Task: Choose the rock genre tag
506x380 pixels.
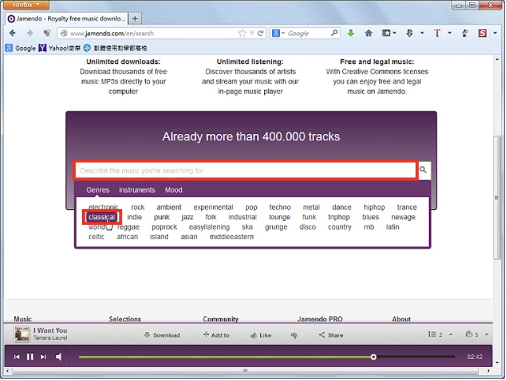Action: [x=138, y=207]
